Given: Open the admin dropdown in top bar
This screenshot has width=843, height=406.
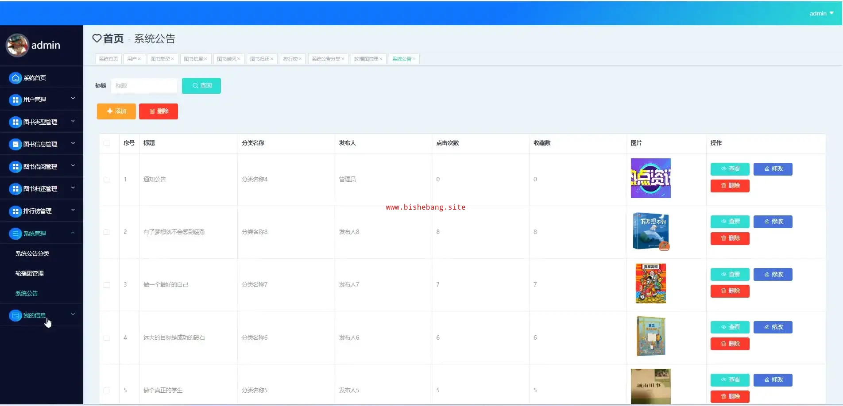Looking at the screenshot, I should pos(821,13).
